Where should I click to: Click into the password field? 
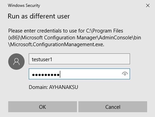tap(79, 74)
